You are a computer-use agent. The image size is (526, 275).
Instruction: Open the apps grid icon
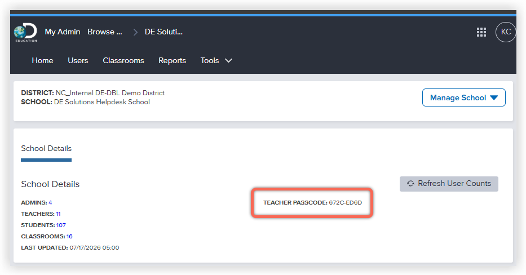click(481, 32)
